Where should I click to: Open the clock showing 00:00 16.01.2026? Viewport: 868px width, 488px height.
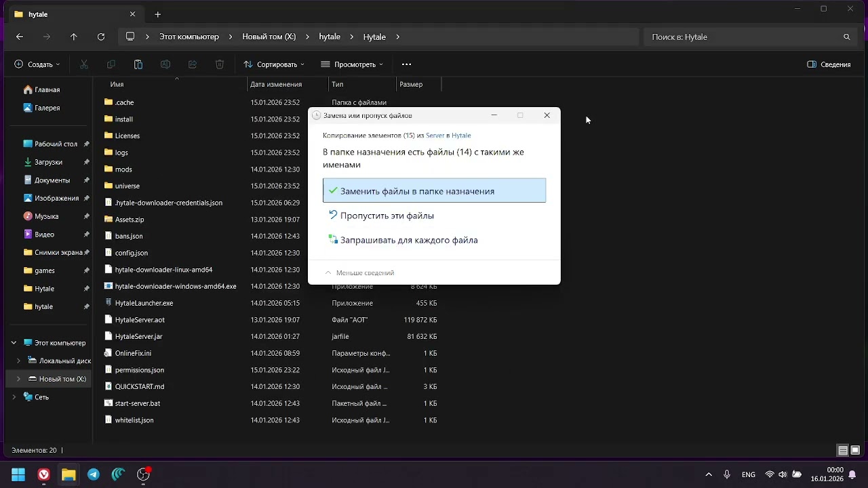point(827,474)
